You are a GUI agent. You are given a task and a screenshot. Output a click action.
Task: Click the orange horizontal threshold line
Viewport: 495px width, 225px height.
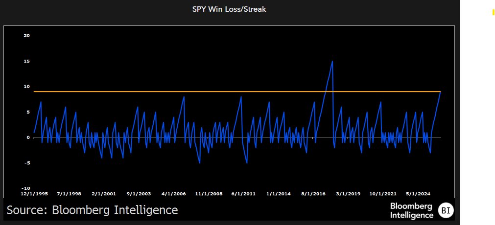tap(237, 91)
